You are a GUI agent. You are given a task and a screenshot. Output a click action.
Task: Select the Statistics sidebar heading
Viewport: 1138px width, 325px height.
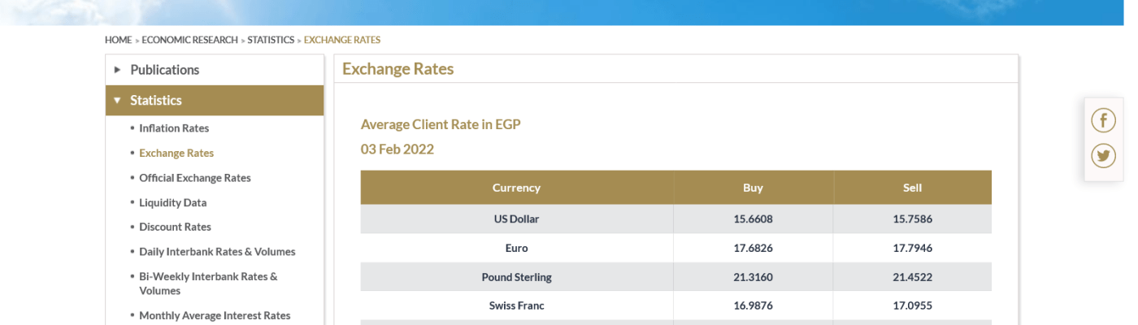pyautogui.click(x=156, y=101)
